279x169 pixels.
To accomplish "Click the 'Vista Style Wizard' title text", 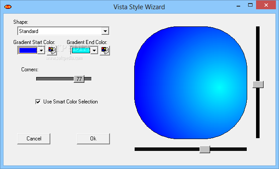I will point(139,7).
